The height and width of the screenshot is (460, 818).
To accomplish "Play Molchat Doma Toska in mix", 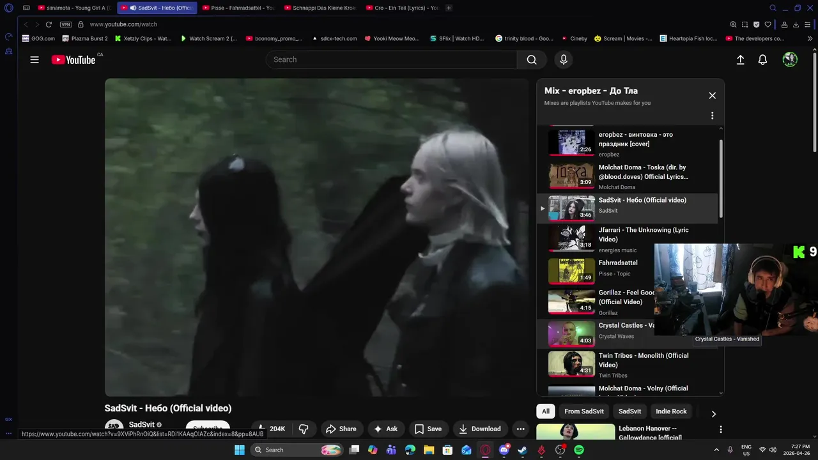I will point(628,176).
